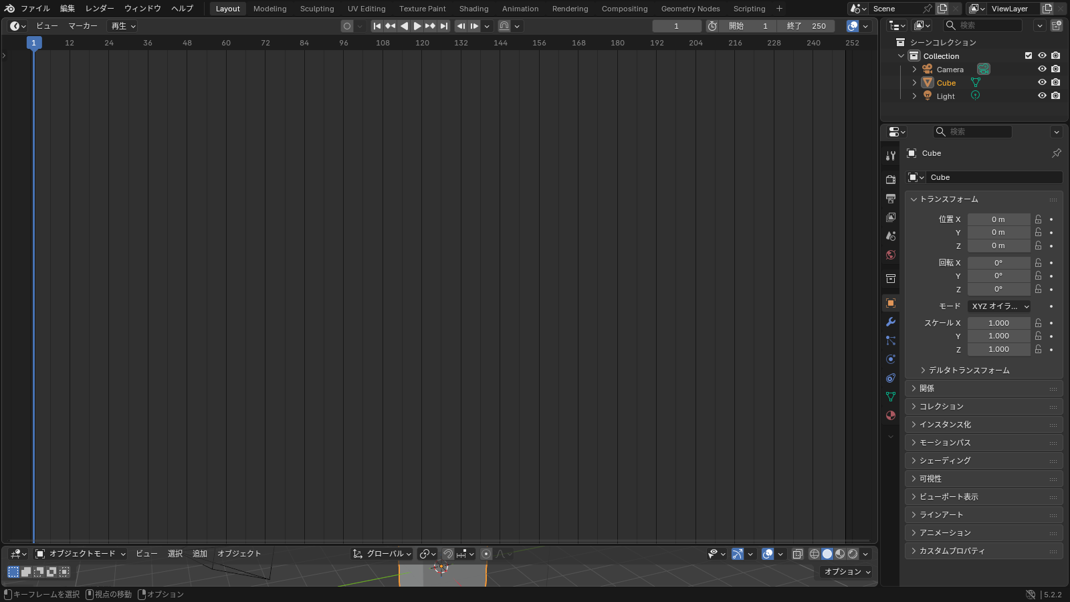Open the Modifiers wrench tab
Image resolution: width=1070 pixels, height=602 pixels.
[x=891, y=322]
